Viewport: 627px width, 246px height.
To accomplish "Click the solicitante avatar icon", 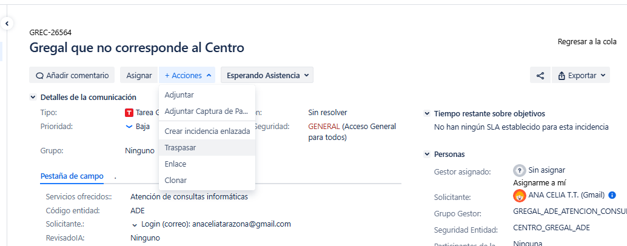I will [x=519, y=195].
